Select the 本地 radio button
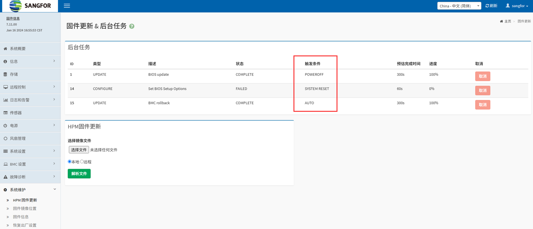This screenshot has width=533, height=229. (70, 161)
